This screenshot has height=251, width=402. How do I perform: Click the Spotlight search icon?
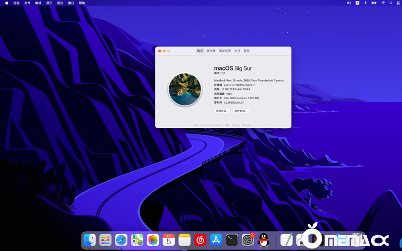(x=391, y=3)
